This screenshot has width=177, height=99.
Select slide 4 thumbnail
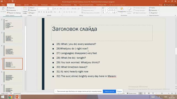tap(13, 51)
